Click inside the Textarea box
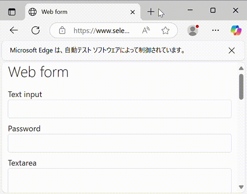 click(120, 181)
